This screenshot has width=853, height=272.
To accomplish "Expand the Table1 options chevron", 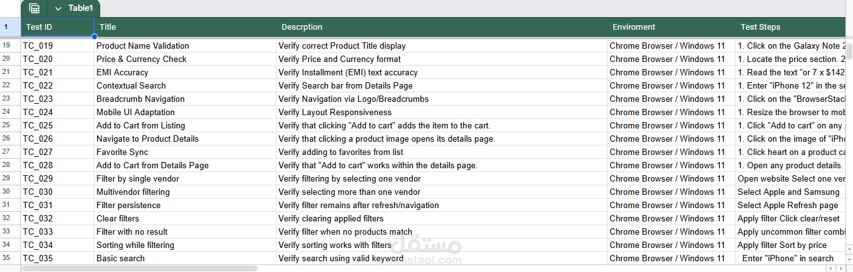I will point(58,8).
